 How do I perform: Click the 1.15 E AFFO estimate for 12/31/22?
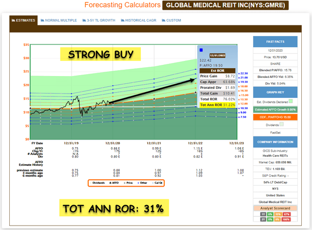pyautogui.click(x=198, y=149)
